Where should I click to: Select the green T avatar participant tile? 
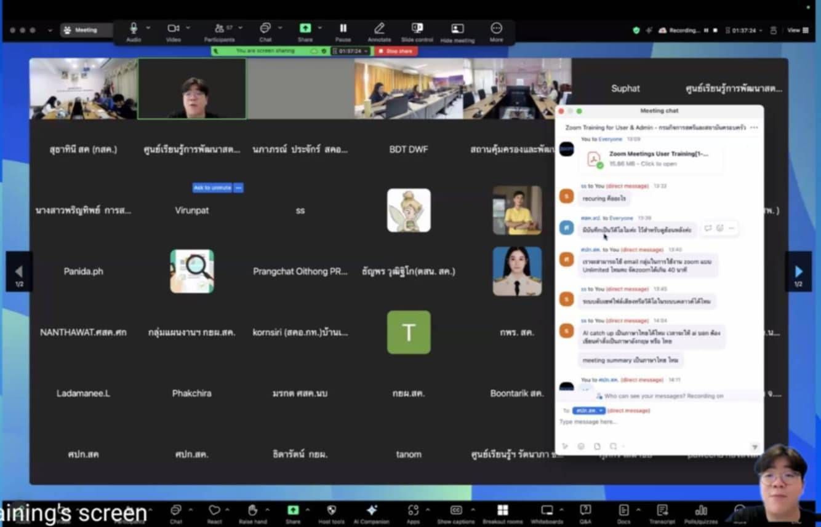pyautogui.click(x=409, y=332)
